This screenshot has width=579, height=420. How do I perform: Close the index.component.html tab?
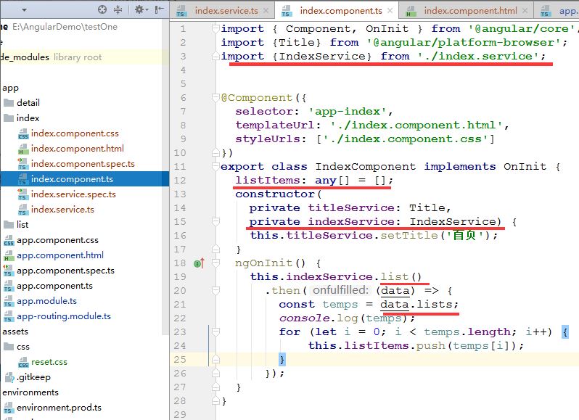525,11
